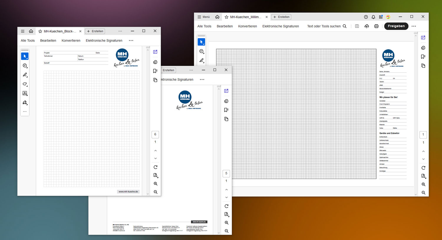442x240 pixels.
Task: Open the sign/fill pen tool in left window
Action: [x=25, y=103]
